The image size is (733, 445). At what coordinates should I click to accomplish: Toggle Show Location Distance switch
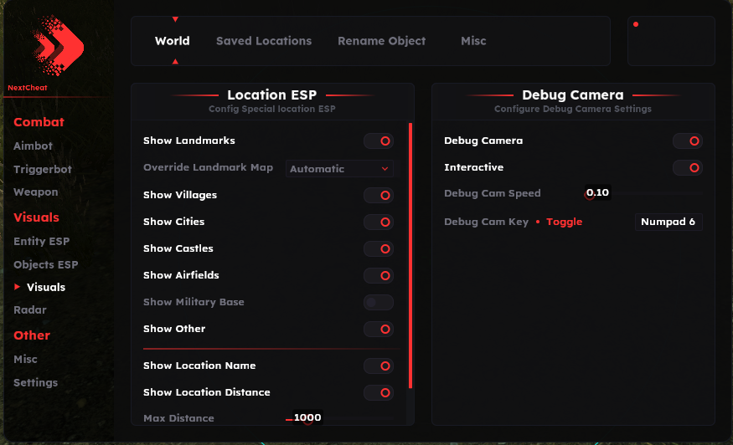click(379, 392)
